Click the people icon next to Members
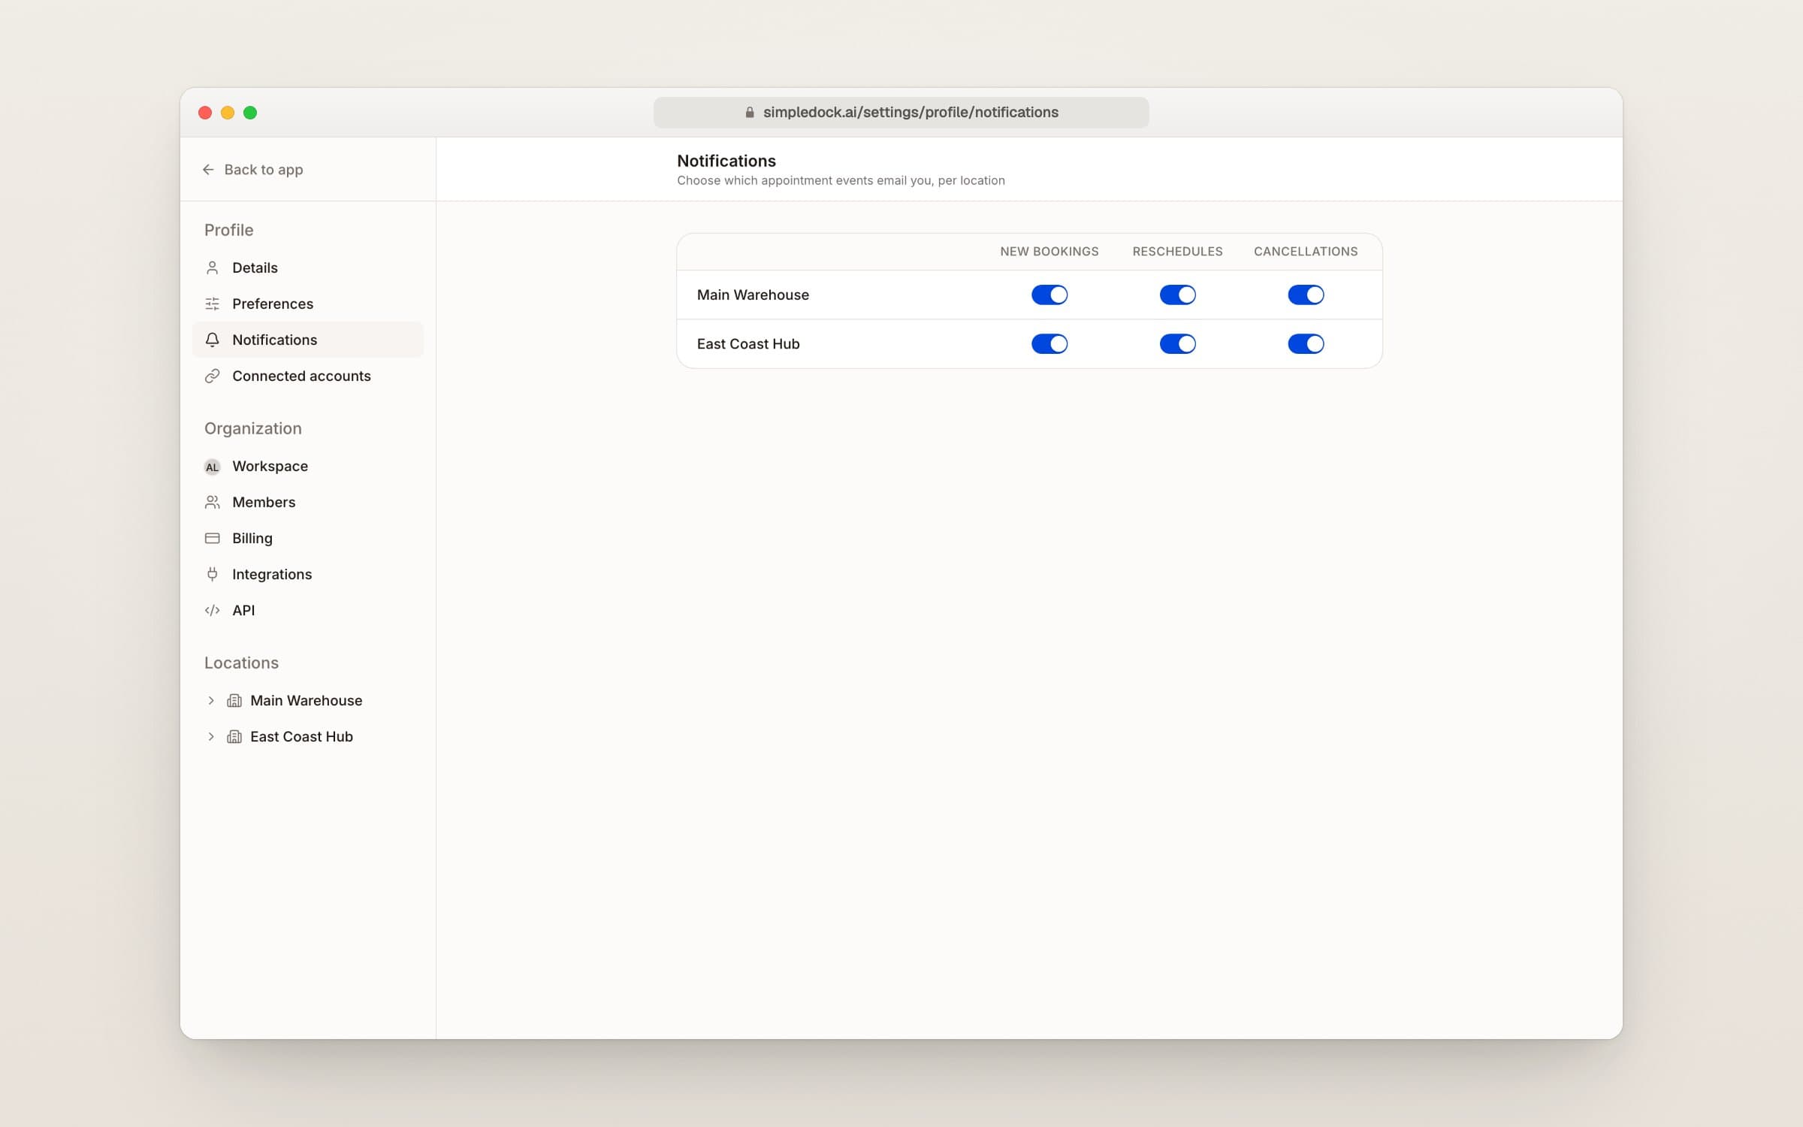 click(213, 502)
